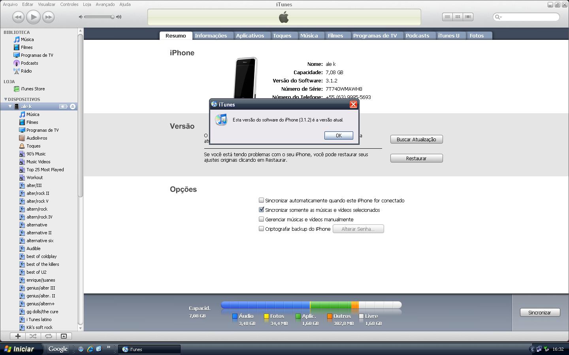Show the artwork viewer panel

(x=64, y=336)
